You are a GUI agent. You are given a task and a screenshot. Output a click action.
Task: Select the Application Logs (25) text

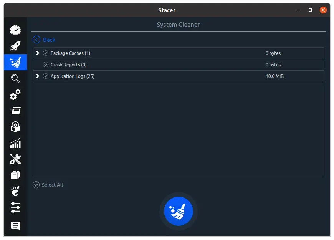[x=73, y=76]
